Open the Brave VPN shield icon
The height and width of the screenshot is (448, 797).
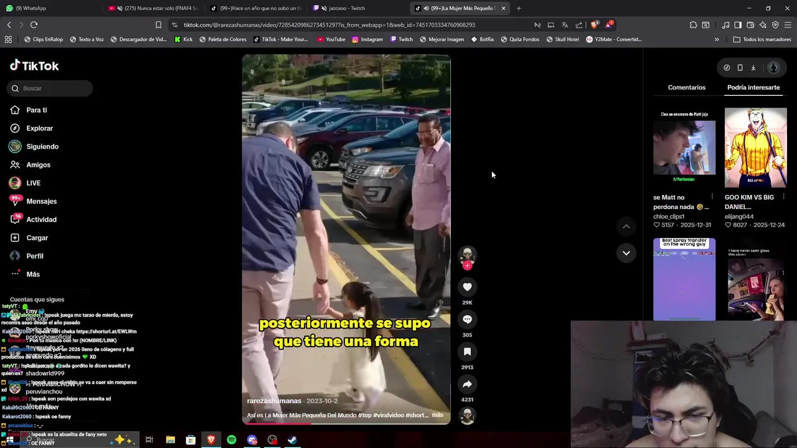pyautogui.click(x=775, y=25)
